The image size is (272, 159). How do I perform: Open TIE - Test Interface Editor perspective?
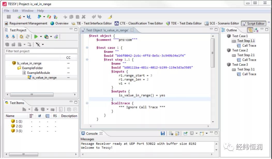tap(92, 23)
